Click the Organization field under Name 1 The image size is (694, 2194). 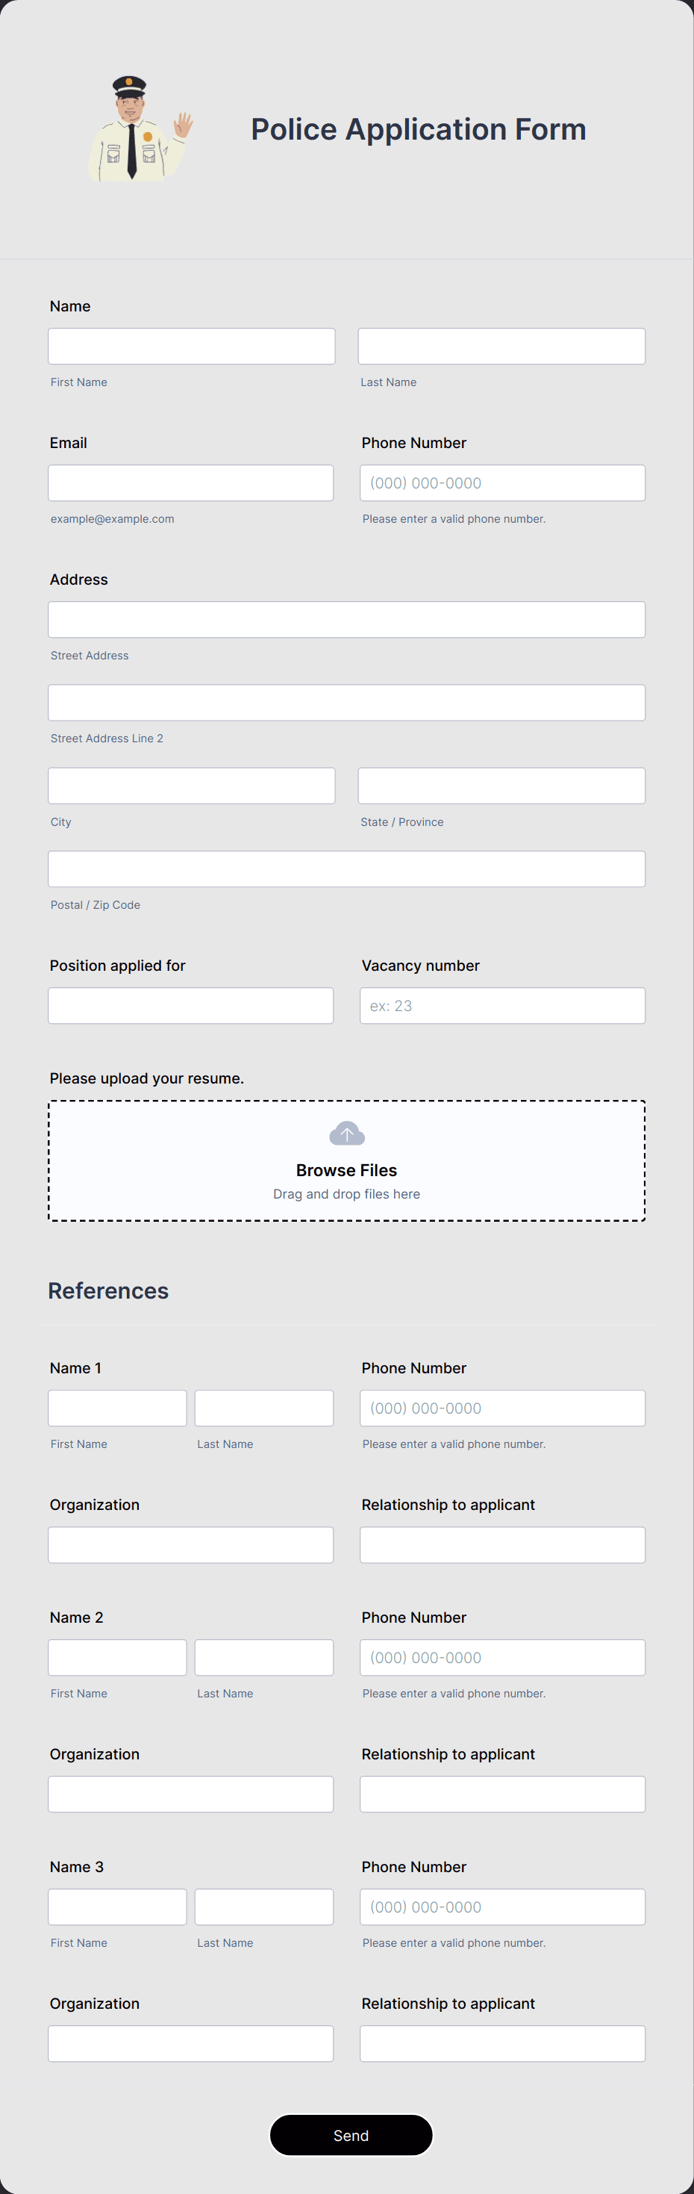191,1545
